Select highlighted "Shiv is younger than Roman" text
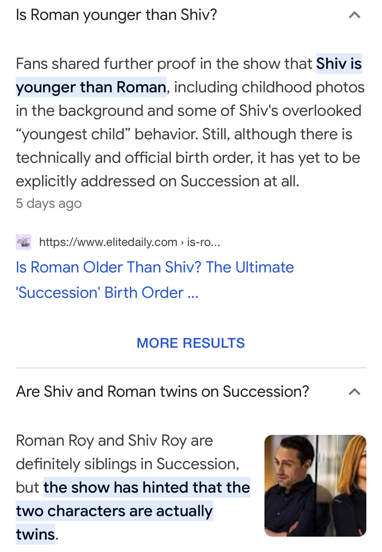 tap(189, 75)
